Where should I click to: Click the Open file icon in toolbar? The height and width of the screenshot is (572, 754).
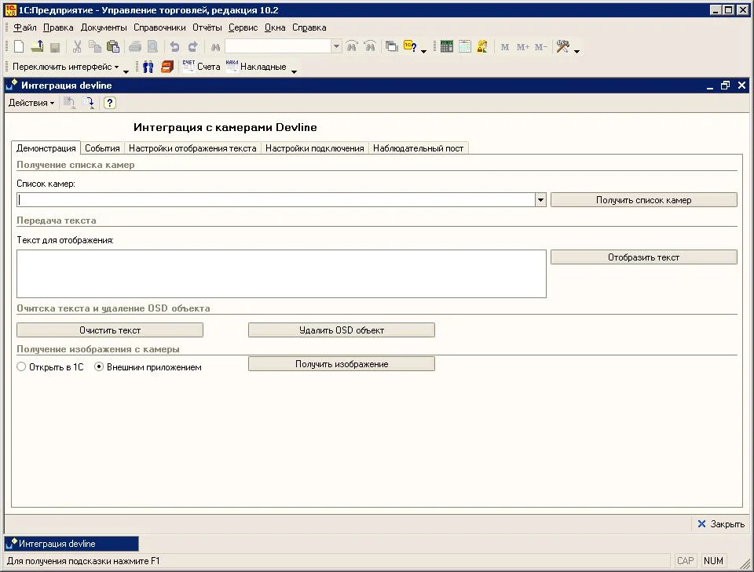point(37,47)
